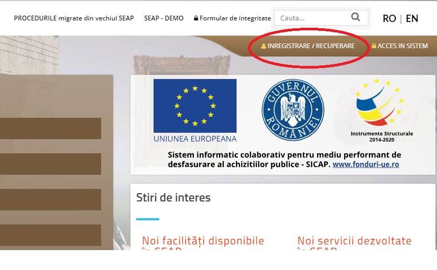
Task: Open the SEAP - DEMO link
Action: tap(164, 18)
